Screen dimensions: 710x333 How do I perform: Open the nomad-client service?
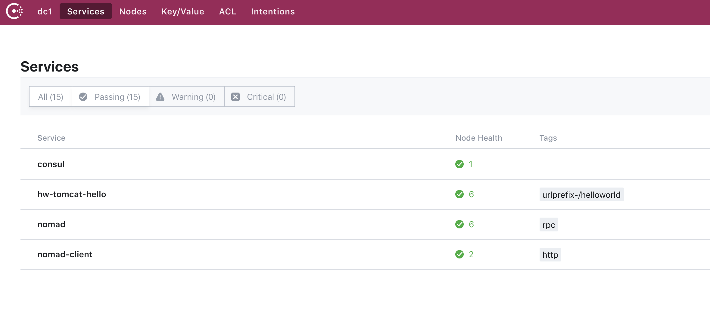65,254
